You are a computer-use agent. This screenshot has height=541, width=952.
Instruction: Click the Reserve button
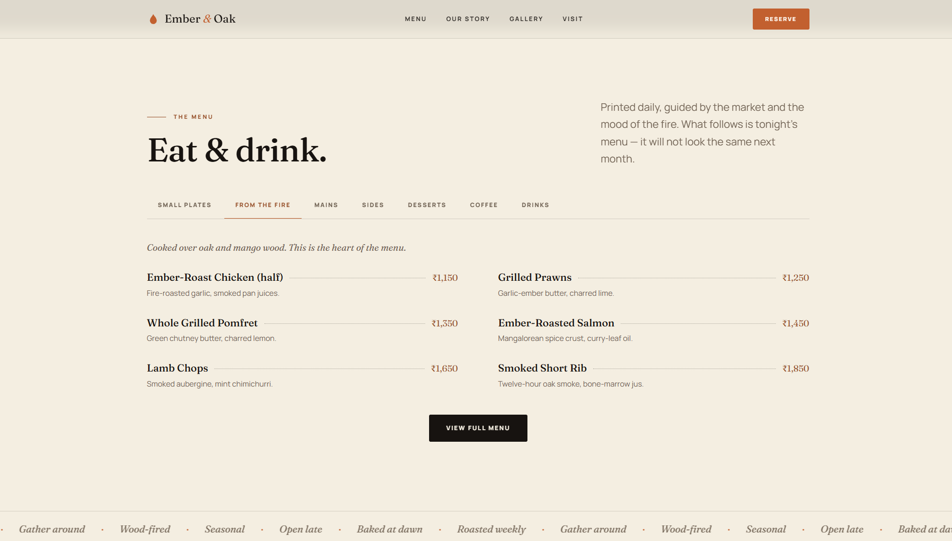[781, 19]
